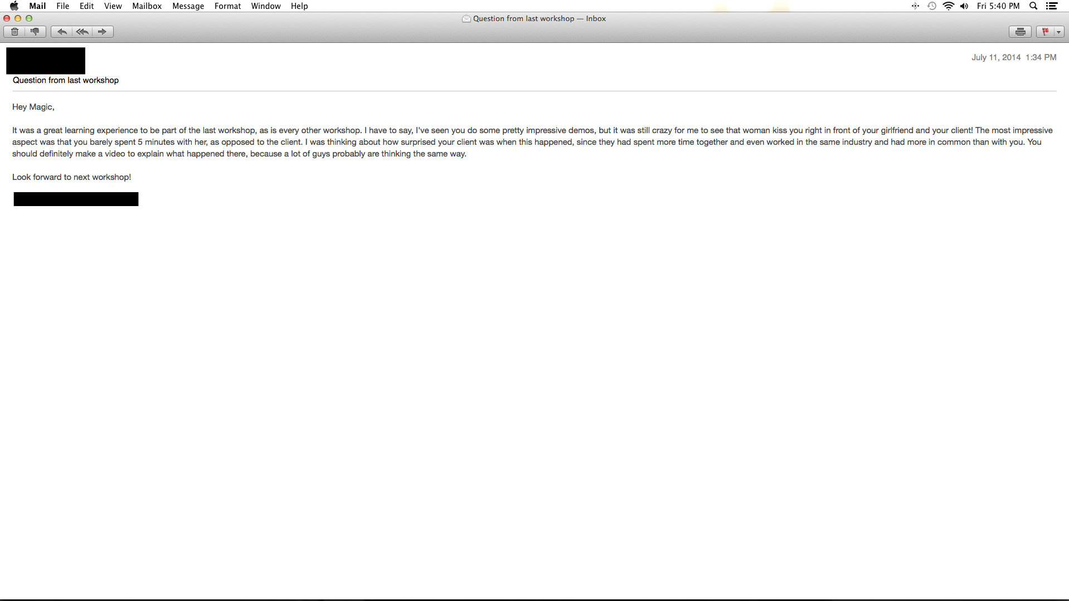Click the menu bar clock Fri 5:40 PM
Screen dimensions: 1069x601
click(x=998, y=6)
